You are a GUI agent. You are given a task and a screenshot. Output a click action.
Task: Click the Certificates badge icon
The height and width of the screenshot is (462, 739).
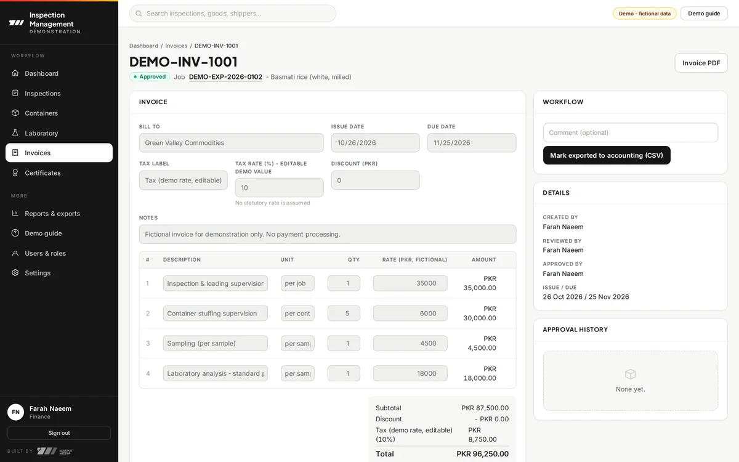coord(15,172)
